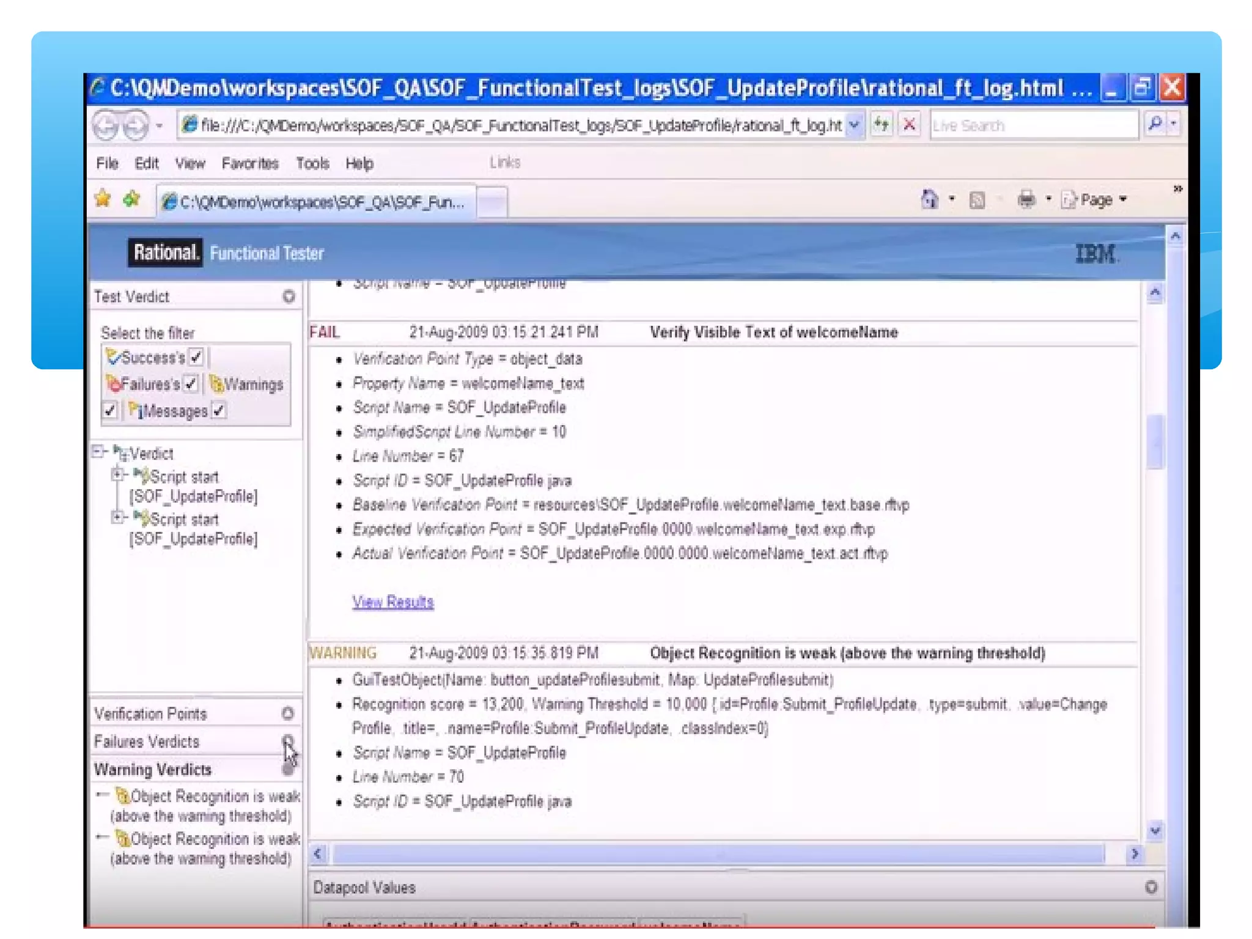Click the Live Search magnifier icon

1155,125
